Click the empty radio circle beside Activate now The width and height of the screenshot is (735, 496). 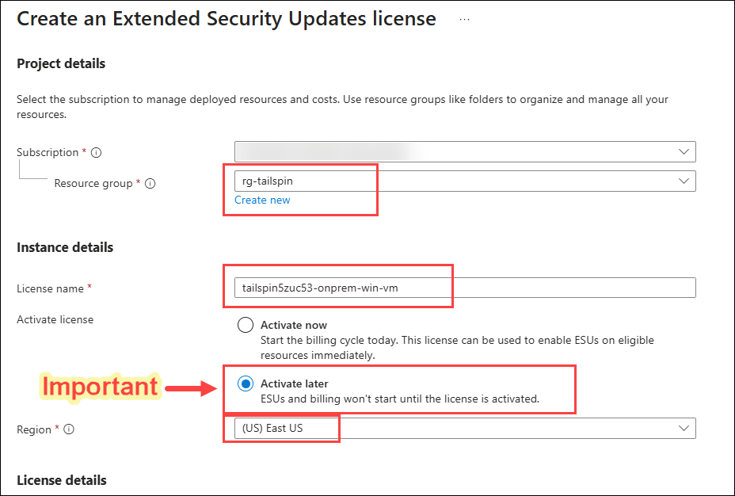(x=246, y=325)
